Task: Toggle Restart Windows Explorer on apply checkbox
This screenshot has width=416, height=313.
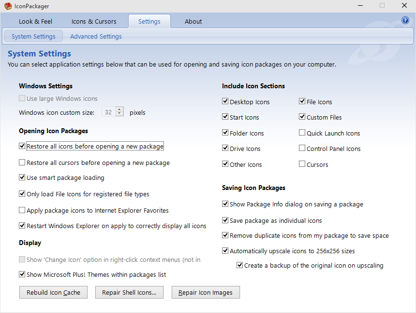Action: click(x=22, y=225)
